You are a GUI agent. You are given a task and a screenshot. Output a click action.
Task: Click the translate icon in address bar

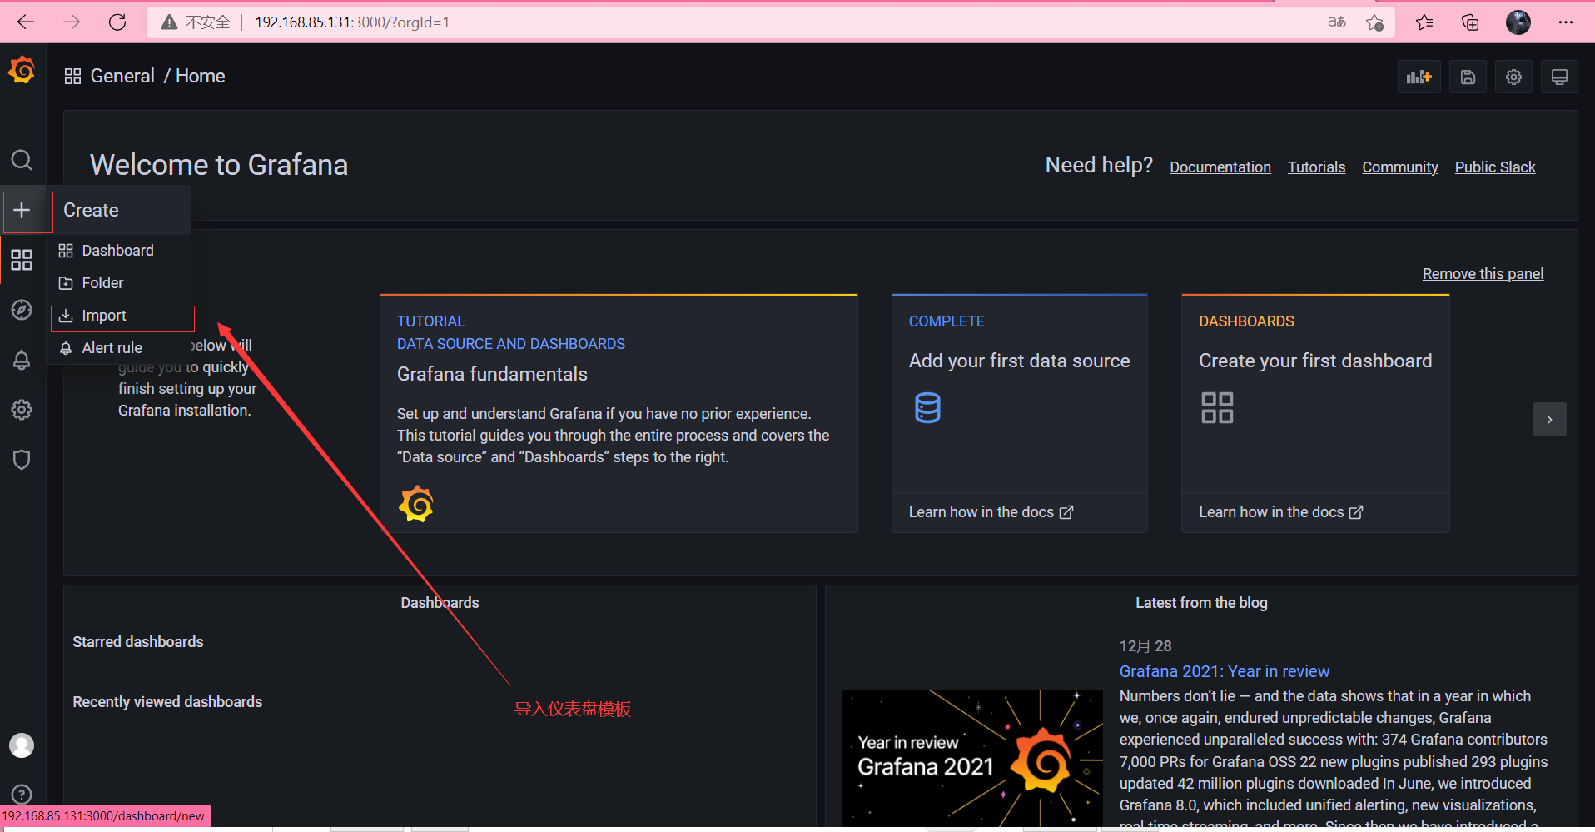(1337, 22)
